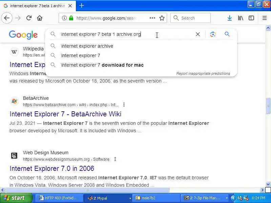Show site information icon in address bar
The width and height of the screenshot is (271, 203).
tap(64, 18)
